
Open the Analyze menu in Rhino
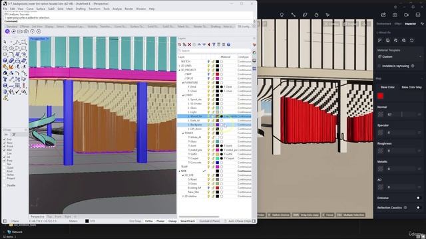pos(117,9)
